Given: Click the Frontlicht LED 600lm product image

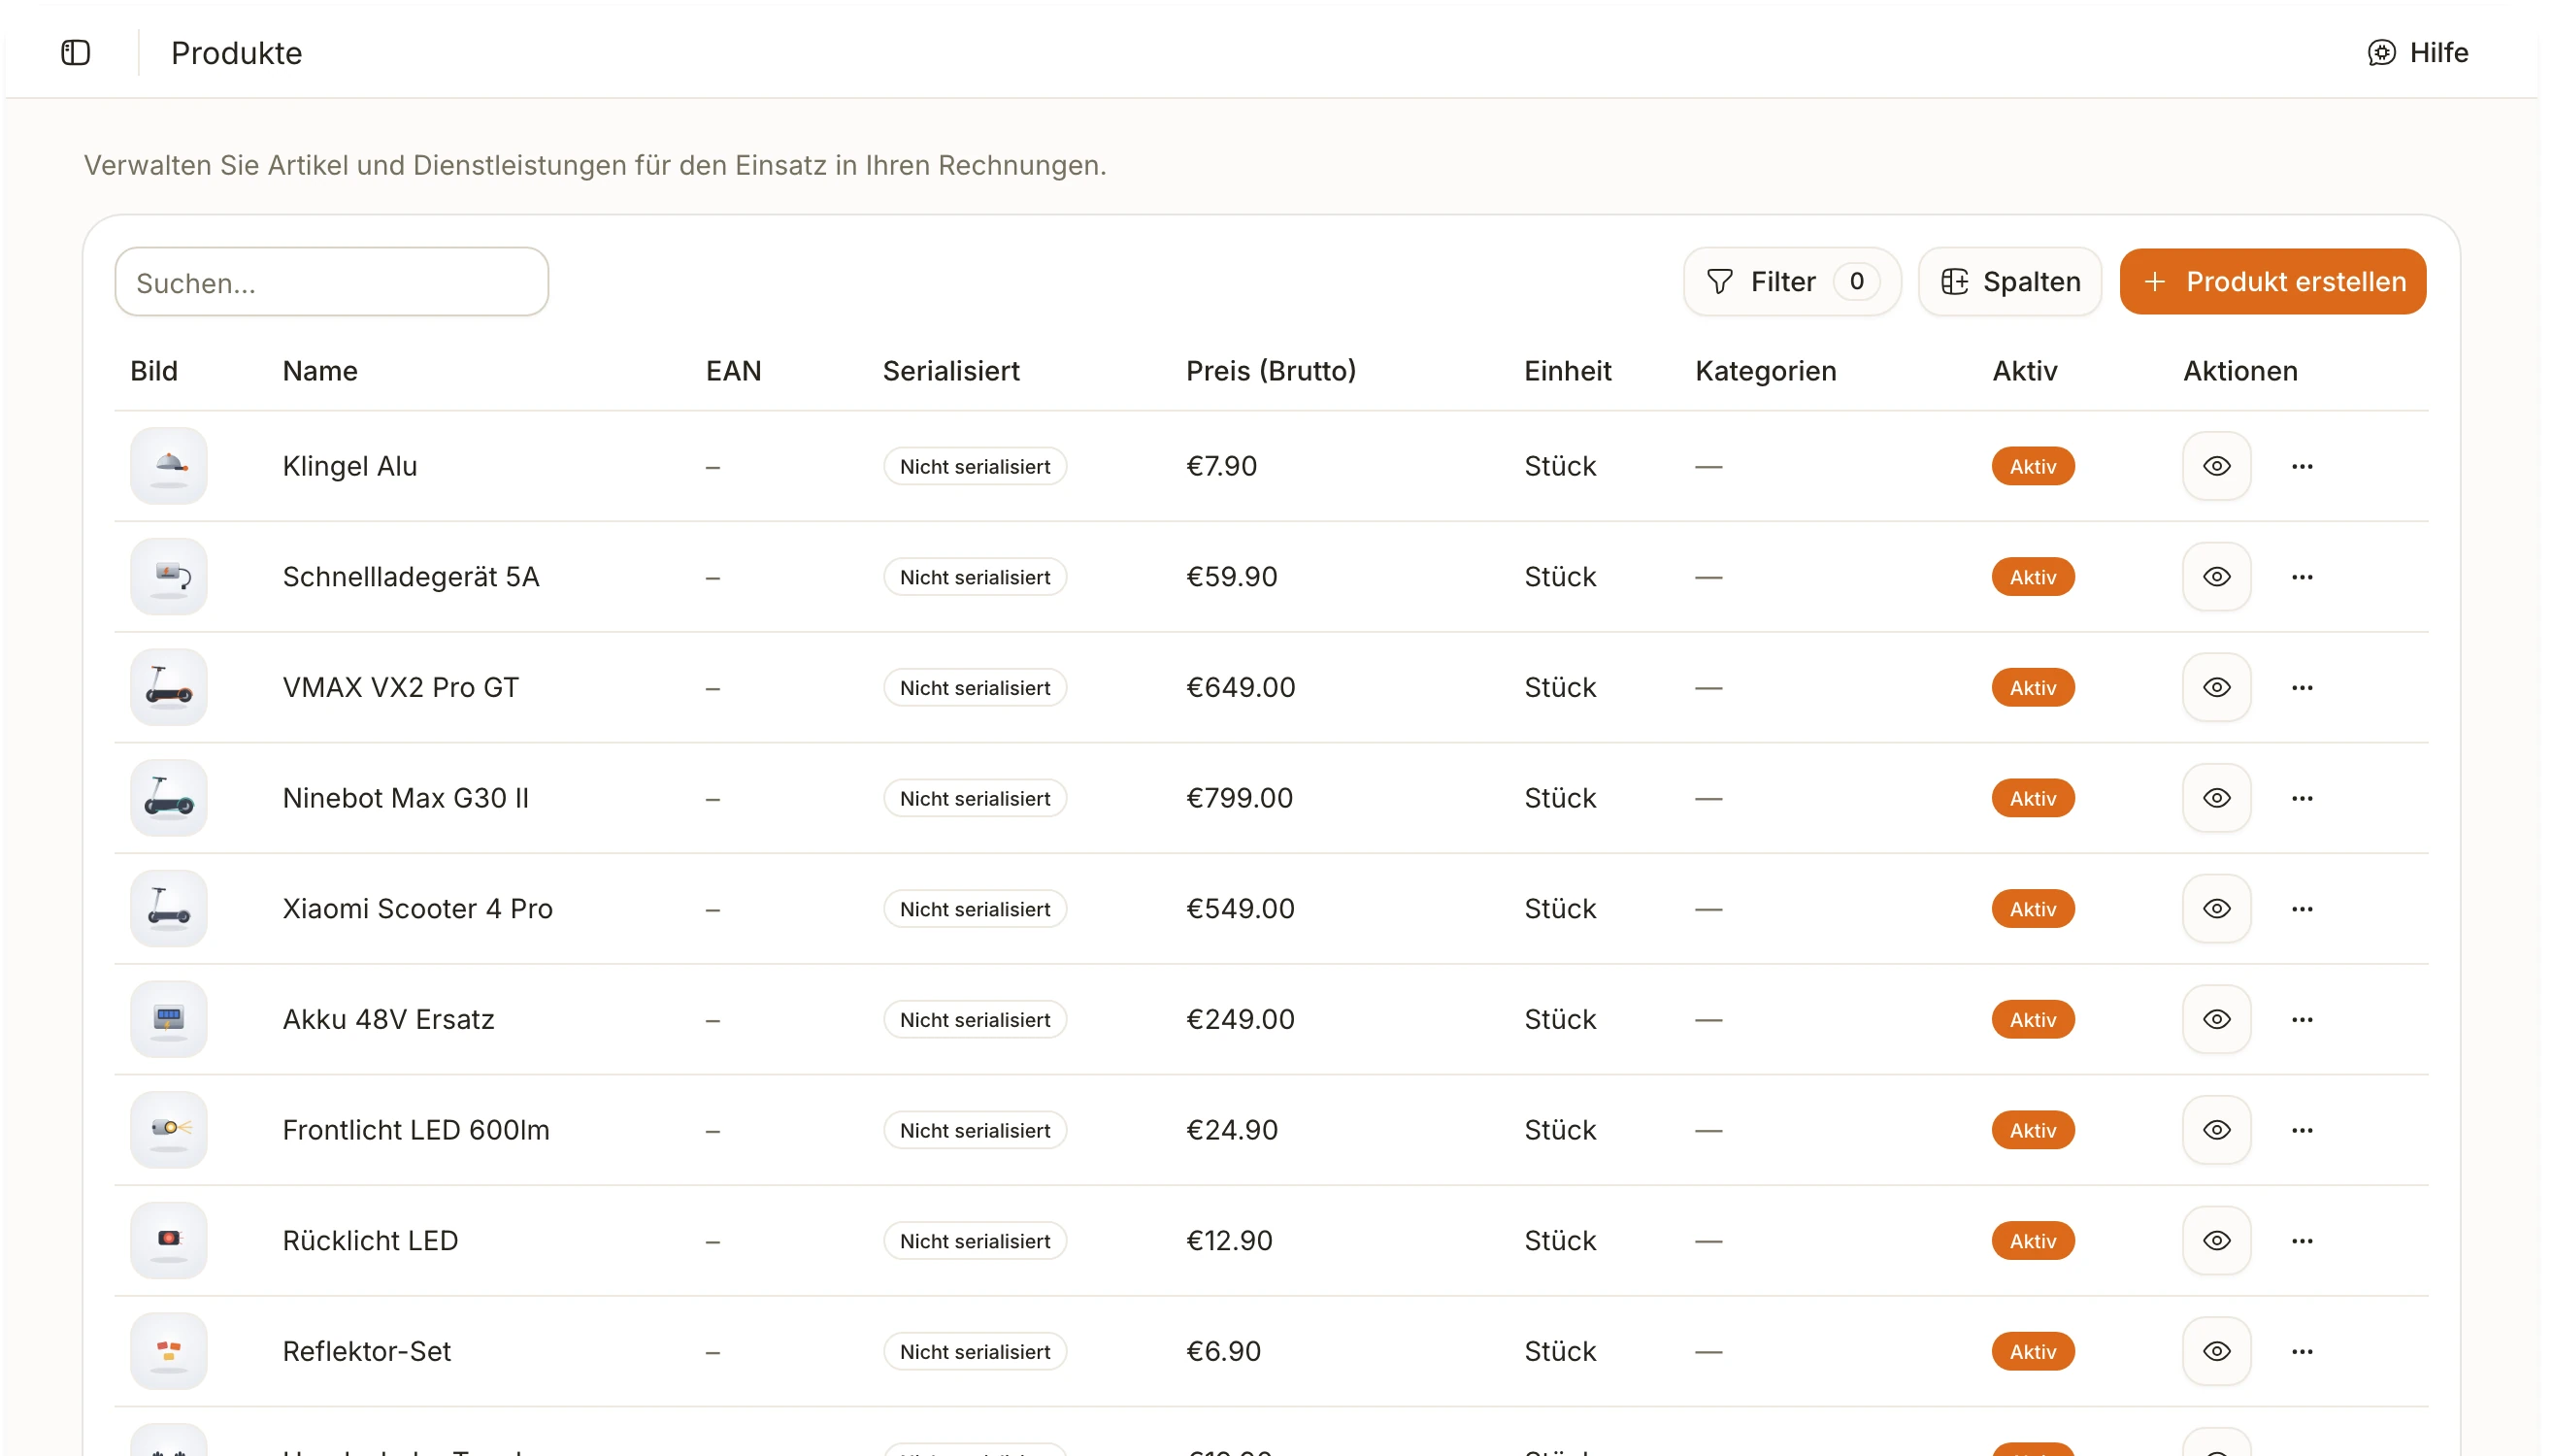Looking at the screenshot, I should [169, 1130].
